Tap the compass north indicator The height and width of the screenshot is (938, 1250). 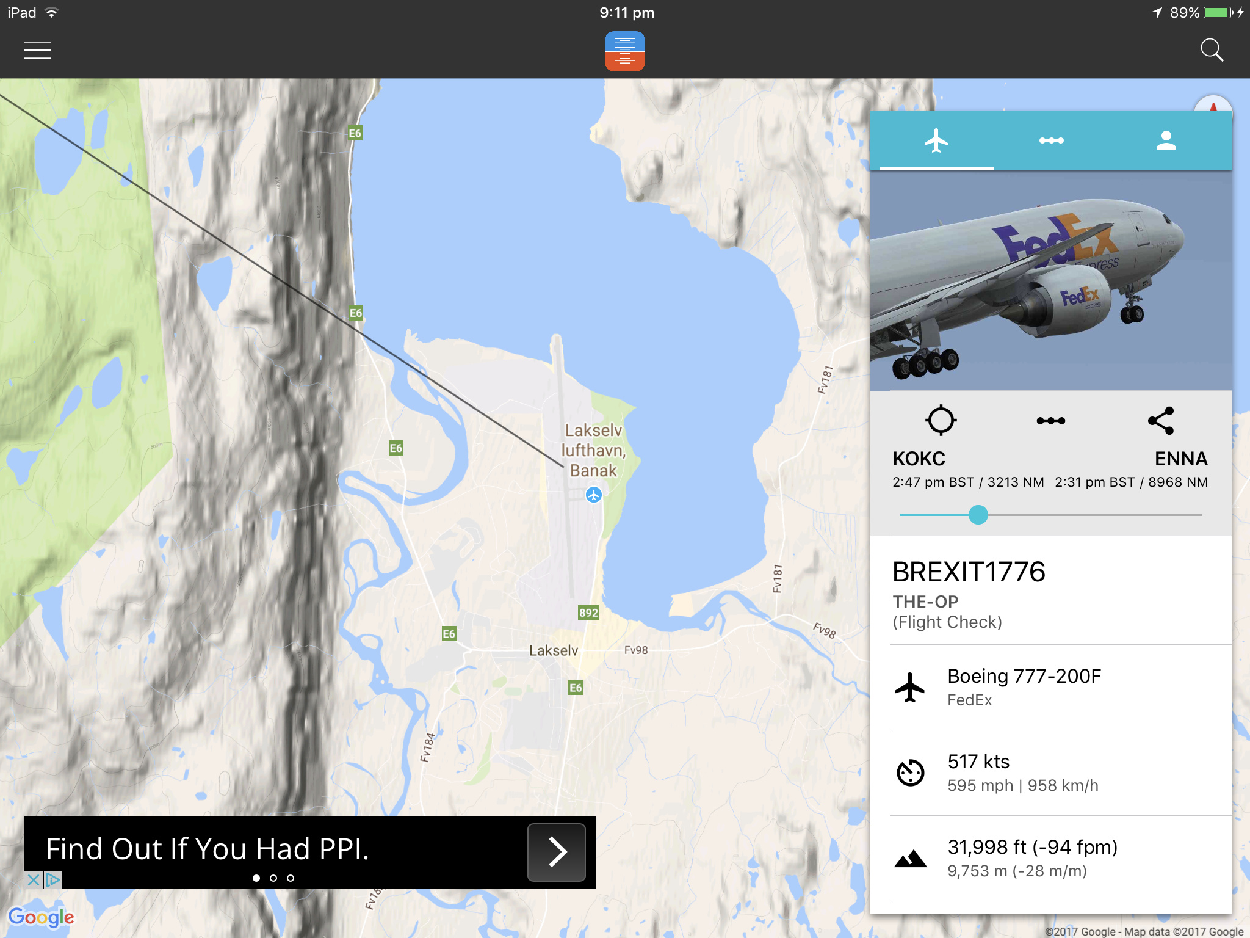pyautogui.click(x=1213, y=103)
